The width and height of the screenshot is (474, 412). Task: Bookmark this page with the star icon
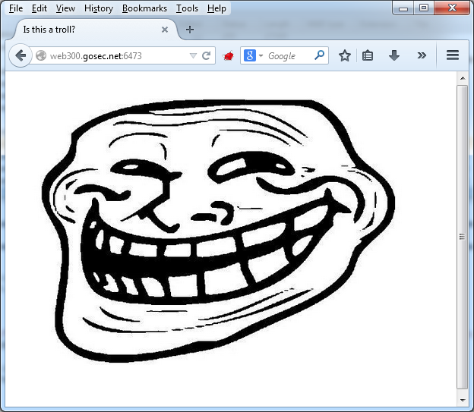pos(345,55)
